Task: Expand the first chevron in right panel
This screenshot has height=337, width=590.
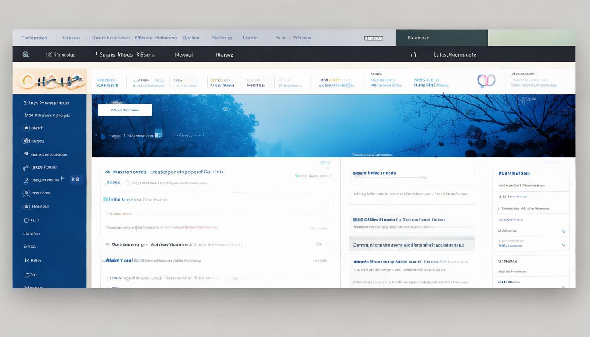Action: point(564,231)
